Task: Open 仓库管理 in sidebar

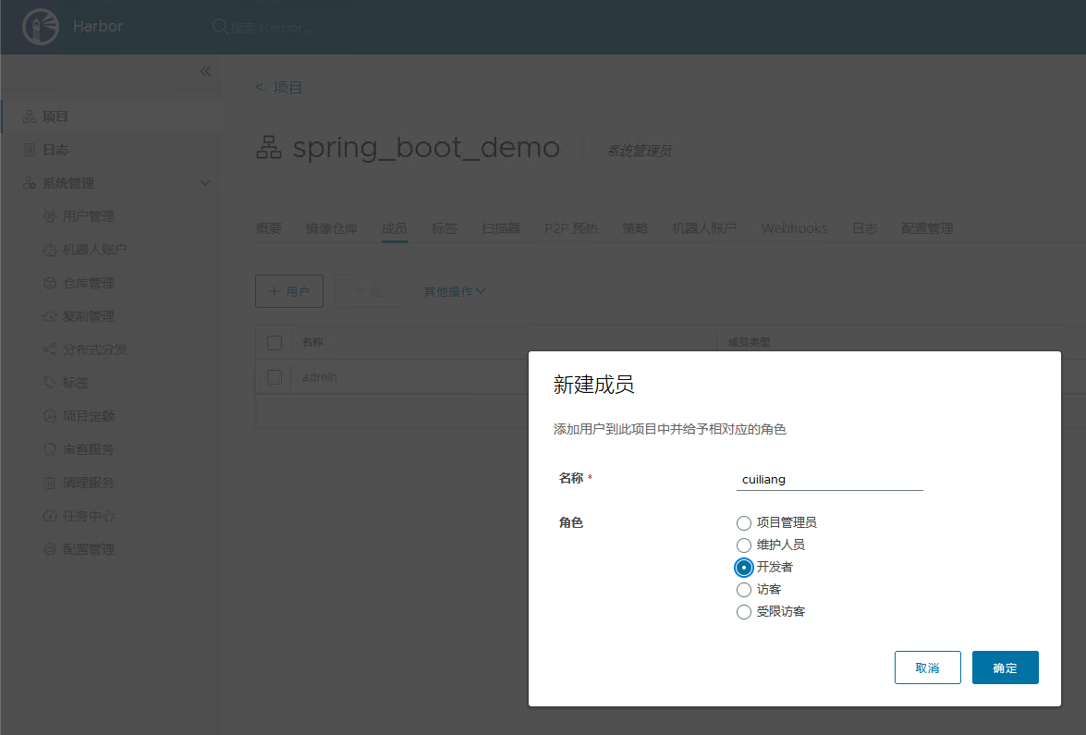Action: click(89, 283)
